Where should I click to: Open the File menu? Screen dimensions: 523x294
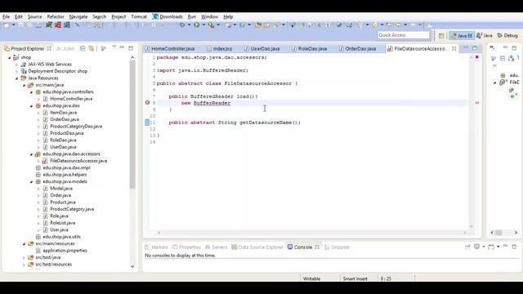(x=6, y=16)
